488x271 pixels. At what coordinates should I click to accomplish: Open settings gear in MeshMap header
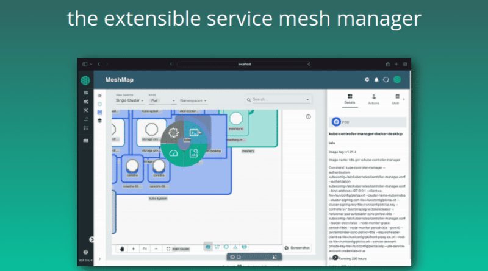coord(367,80)
